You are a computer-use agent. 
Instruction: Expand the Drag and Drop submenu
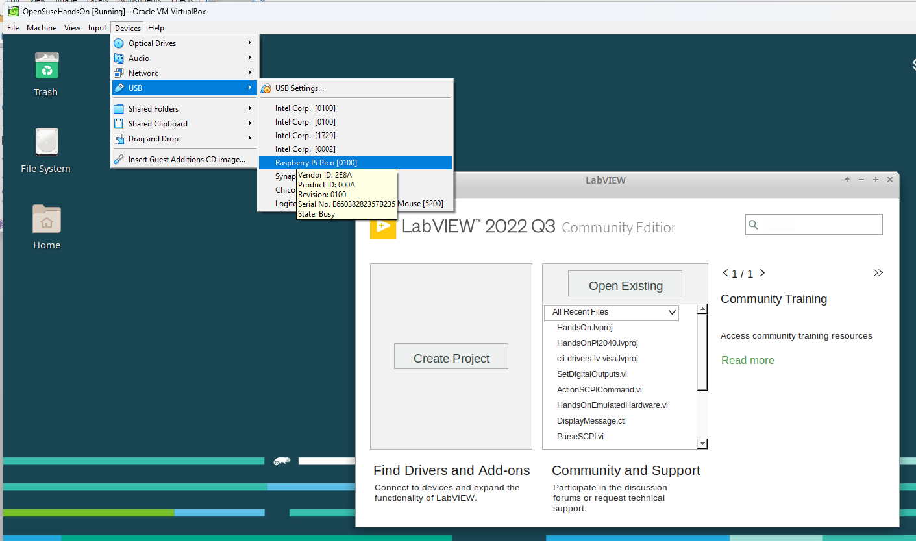click(x=250, y=139)
